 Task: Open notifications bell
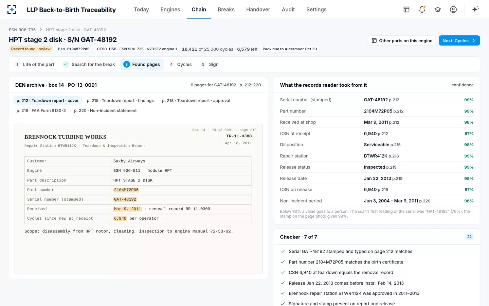point(422,10)
